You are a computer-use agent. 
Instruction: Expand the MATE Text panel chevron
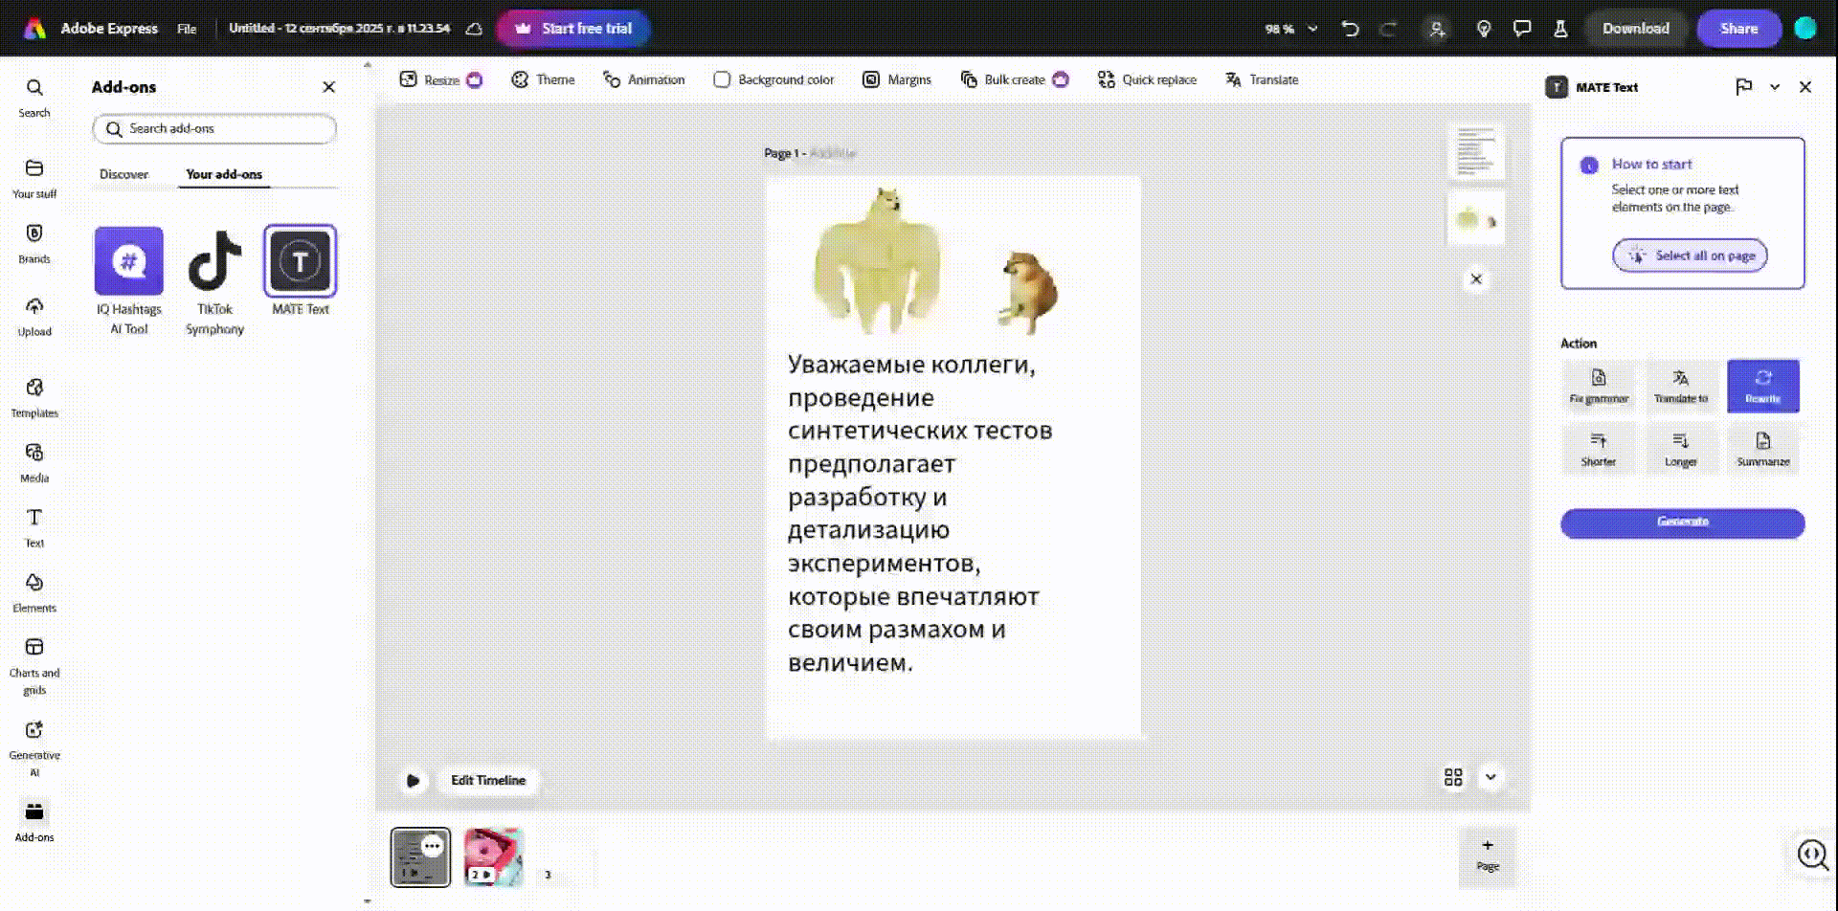coord(1774,87)
